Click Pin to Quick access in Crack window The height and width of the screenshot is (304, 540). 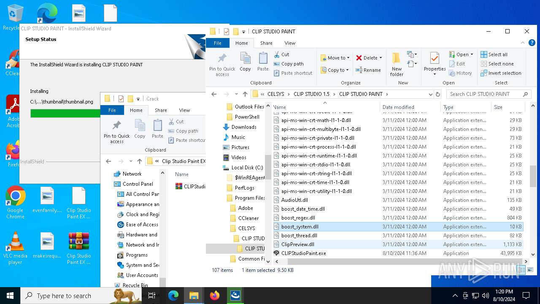117,132
